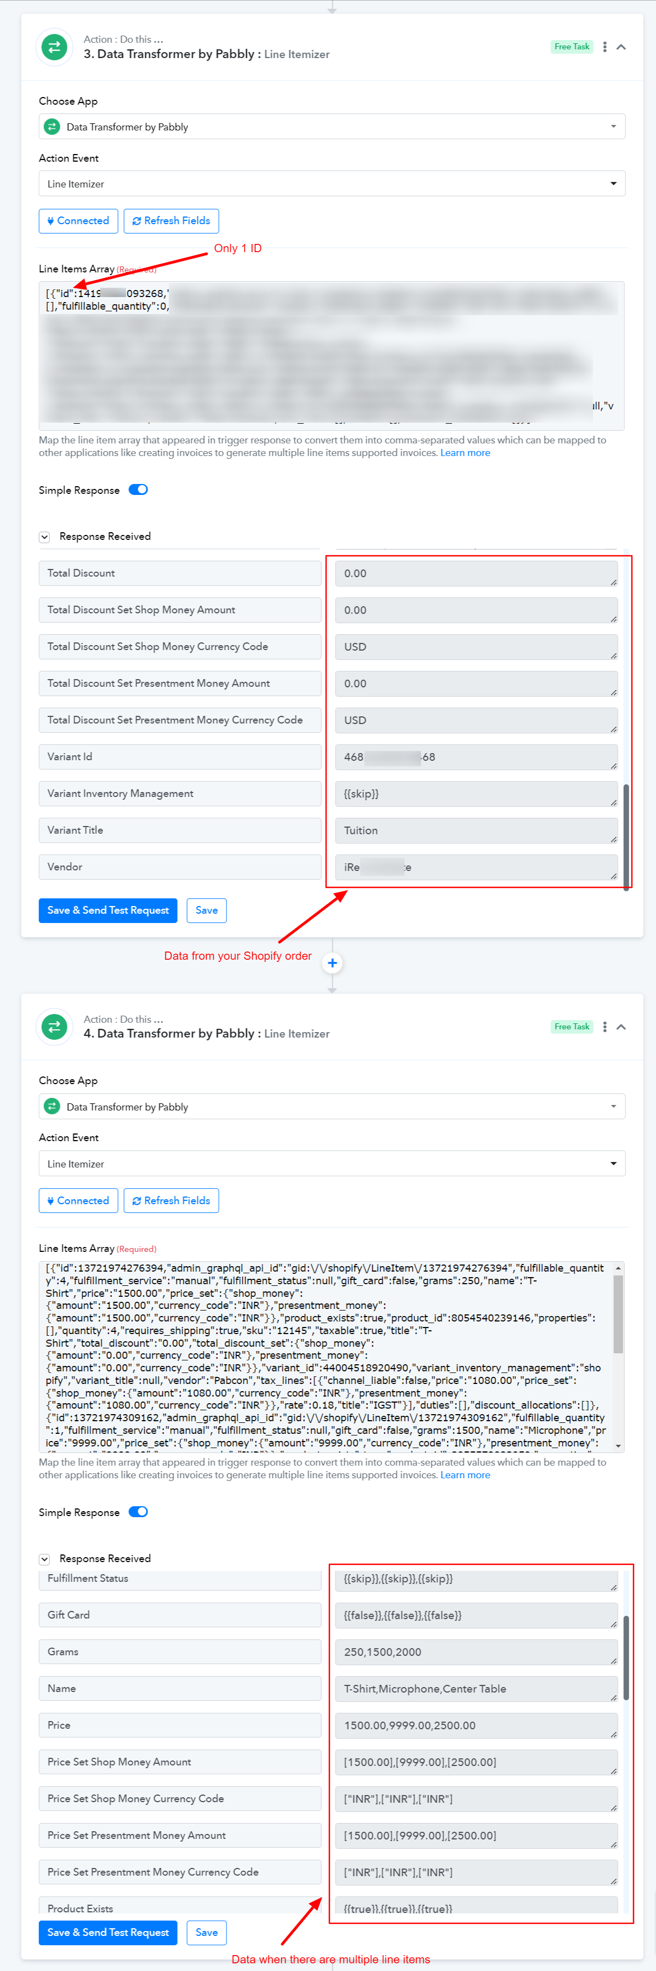Screen dimensions: 656x1971
Task: Open Choose App dropdown in step 4
Action: tap(332, 1107)
